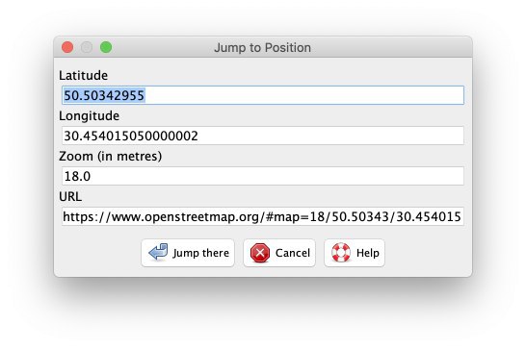Click the Longitude label text
526x348 pixels.
pyautogui.click(x=89, y=116)
